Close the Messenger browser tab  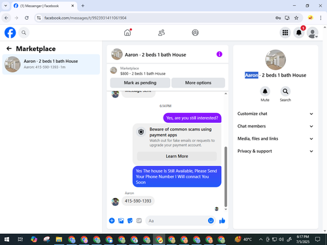click(73, 6)
